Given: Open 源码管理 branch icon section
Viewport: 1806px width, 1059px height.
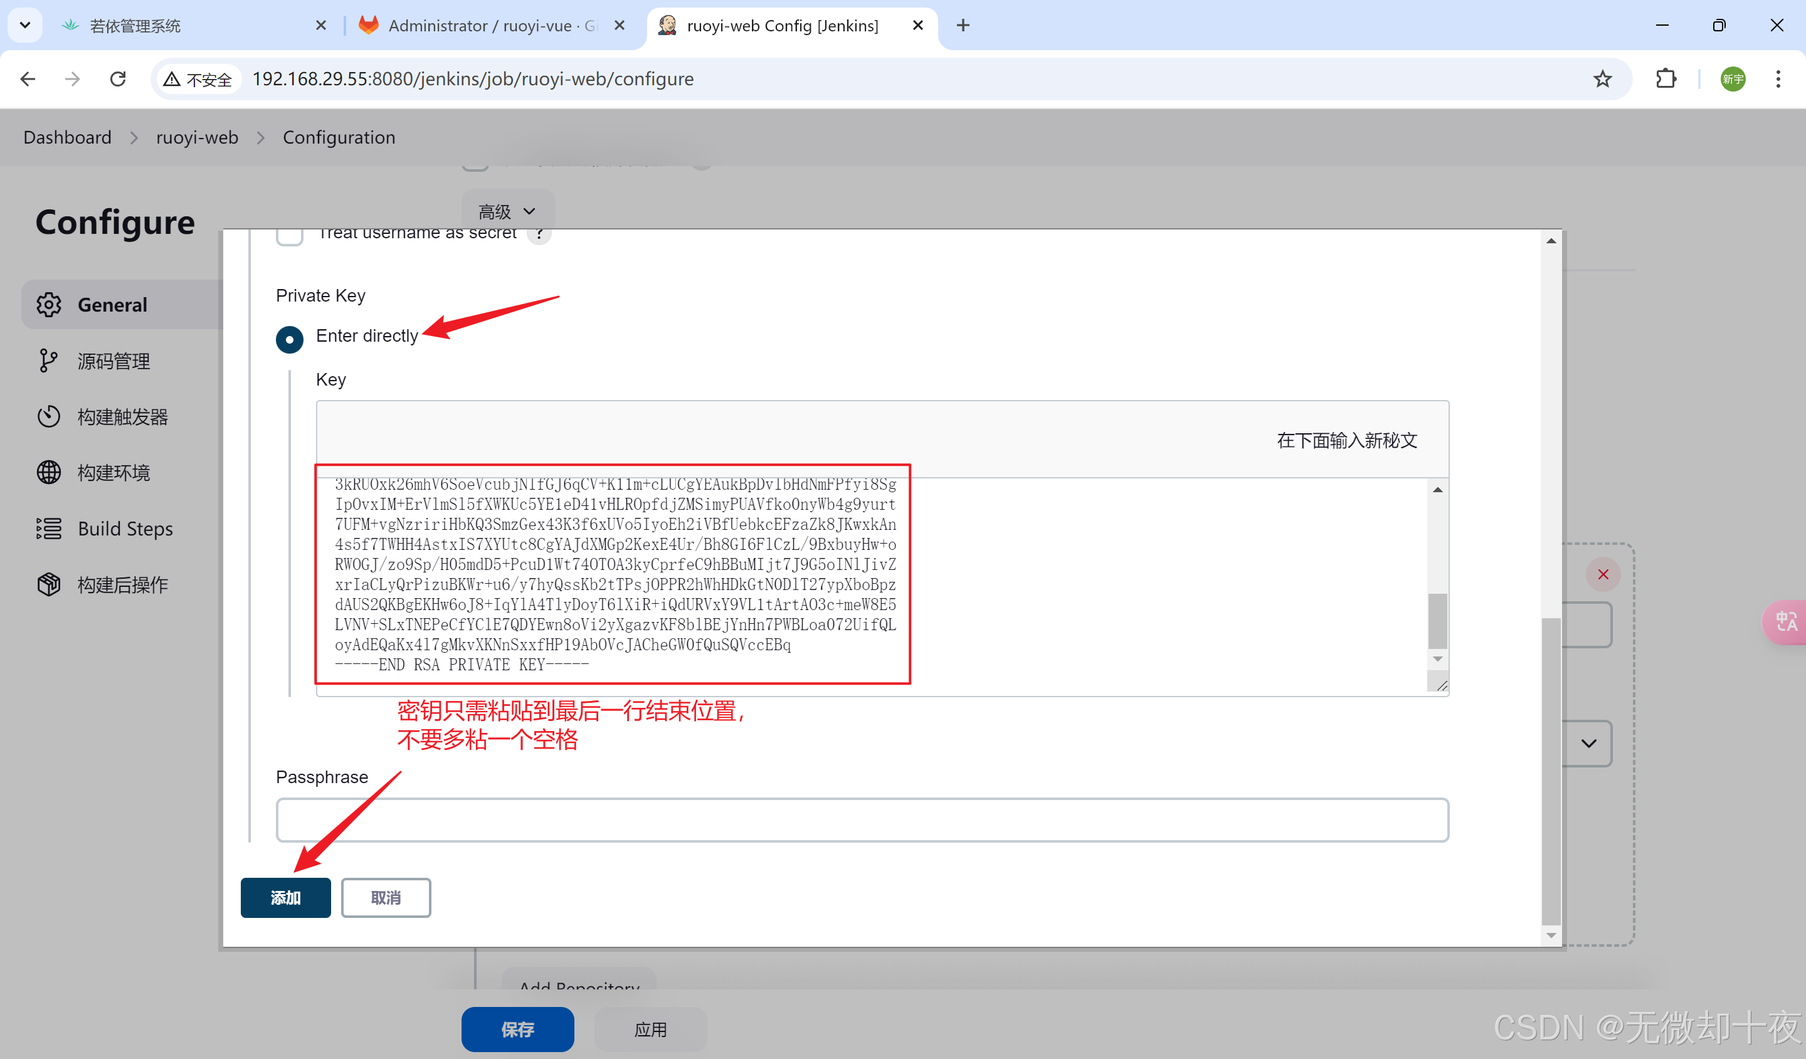Looking at the screenshot, I should 49,361.
